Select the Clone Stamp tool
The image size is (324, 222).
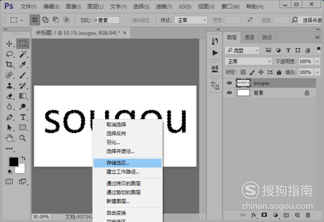(9, 86)
